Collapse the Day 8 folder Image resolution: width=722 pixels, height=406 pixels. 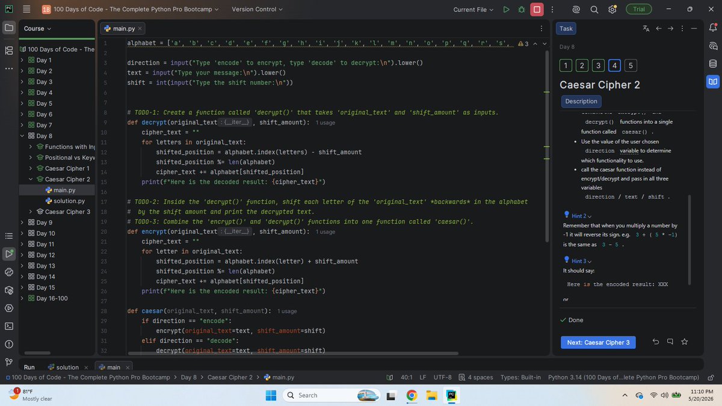pos(23,136)
